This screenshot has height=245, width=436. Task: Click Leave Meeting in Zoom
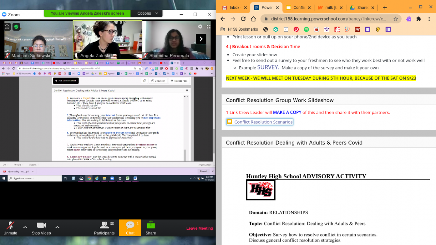pyautogui.click(x=200, y=228)
